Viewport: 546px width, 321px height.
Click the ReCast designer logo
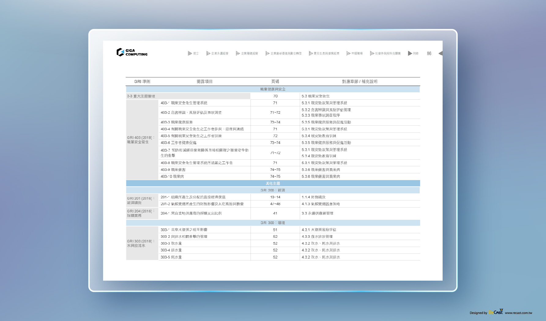click(496, 312)
